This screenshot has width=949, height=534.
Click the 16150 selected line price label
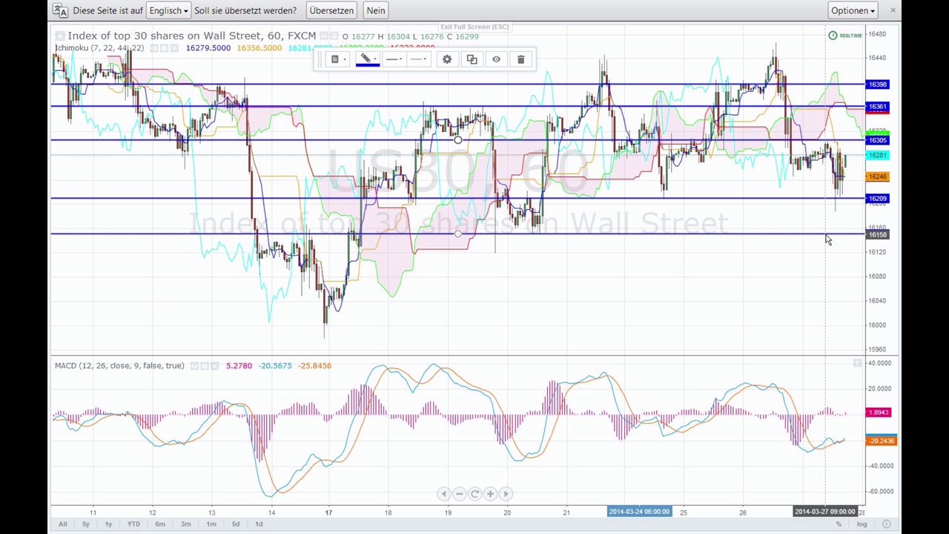[x=878, y=234]
